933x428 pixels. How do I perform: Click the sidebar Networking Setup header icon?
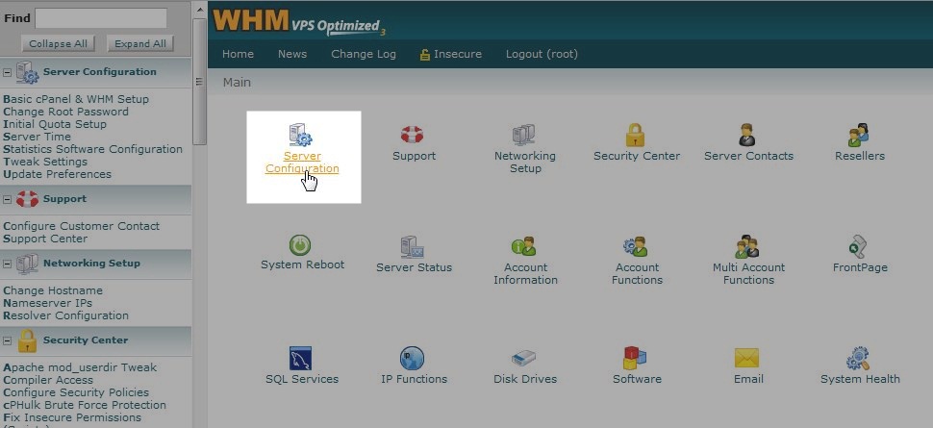(27, 264)
